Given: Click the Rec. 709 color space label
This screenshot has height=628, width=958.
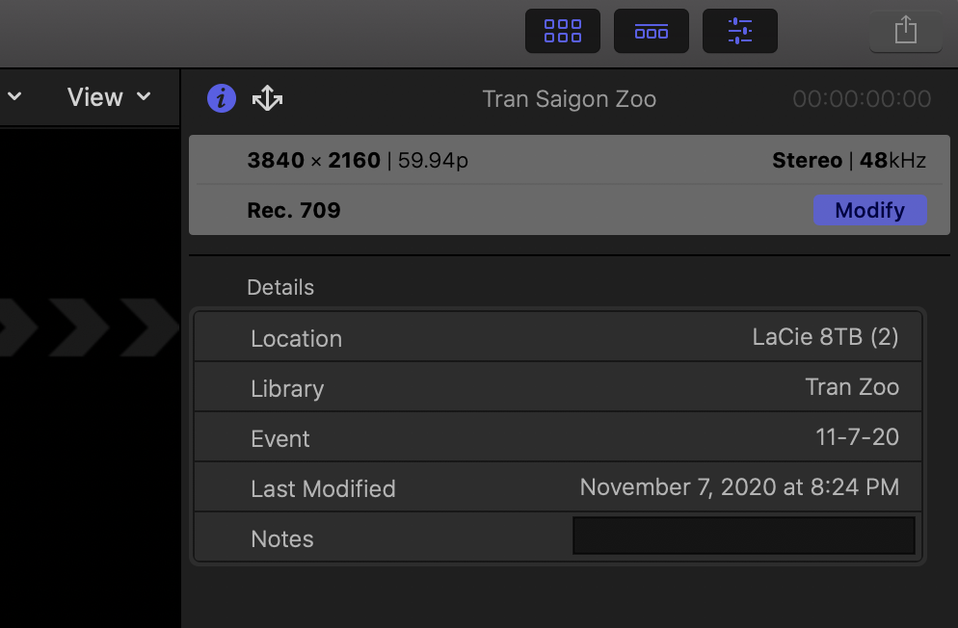Looking at the screenshot, I should click(294, 210).
